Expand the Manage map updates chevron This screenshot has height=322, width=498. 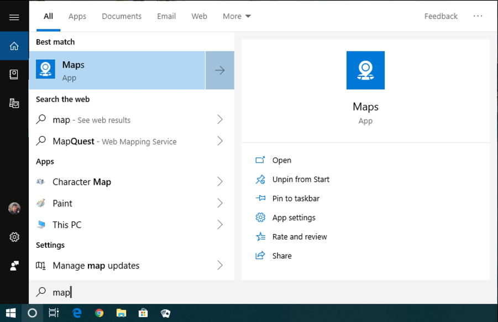click(220, 265)
